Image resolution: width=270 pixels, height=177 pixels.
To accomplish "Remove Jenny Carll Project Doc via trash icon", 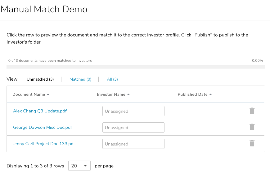I will pyautogui.click(x=252, y=143).
